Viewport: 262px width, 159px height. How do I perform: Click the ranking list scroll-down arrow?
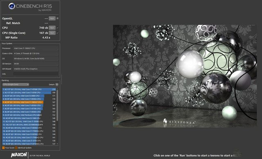pos(57,144)
